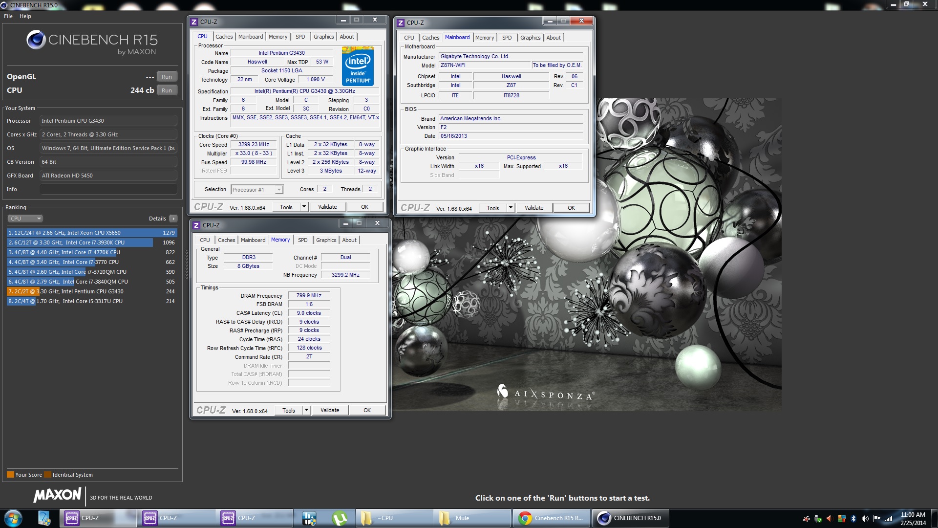Run the OpenGL benchmark
Image resolution: width=938 pixels, height=528 pixels.
coord(167,77)
